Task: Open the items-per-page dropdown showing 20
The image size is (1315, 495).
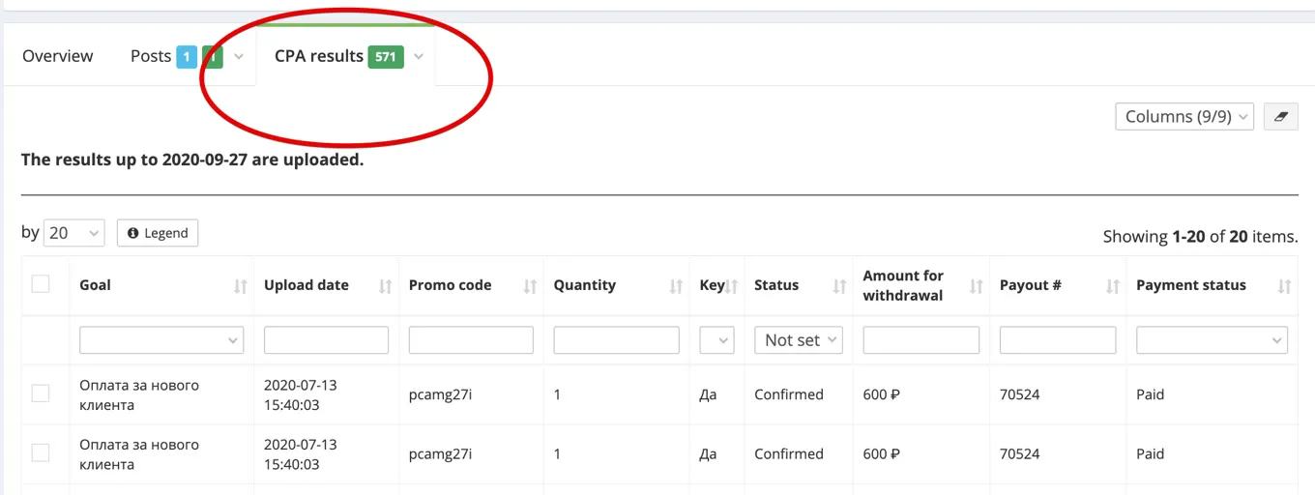Action: pos(74,233)
